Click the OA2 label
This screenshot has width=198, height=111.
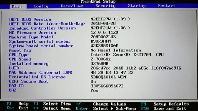pyautogui.click(x=13, y=90)
